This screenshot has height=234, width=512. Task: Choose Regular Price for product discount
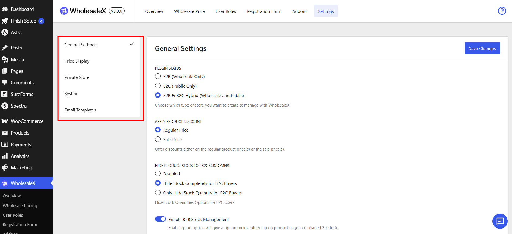point(158,130)
